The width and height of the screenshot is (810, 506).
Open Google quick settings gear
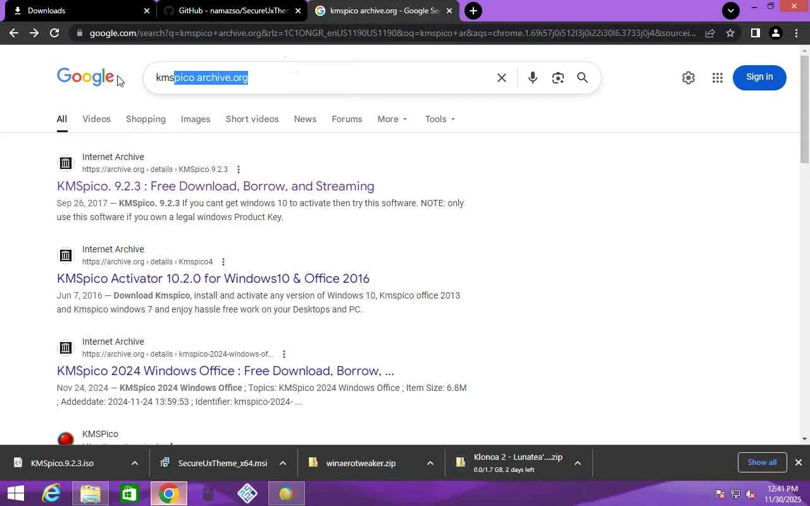coord(688,78)
